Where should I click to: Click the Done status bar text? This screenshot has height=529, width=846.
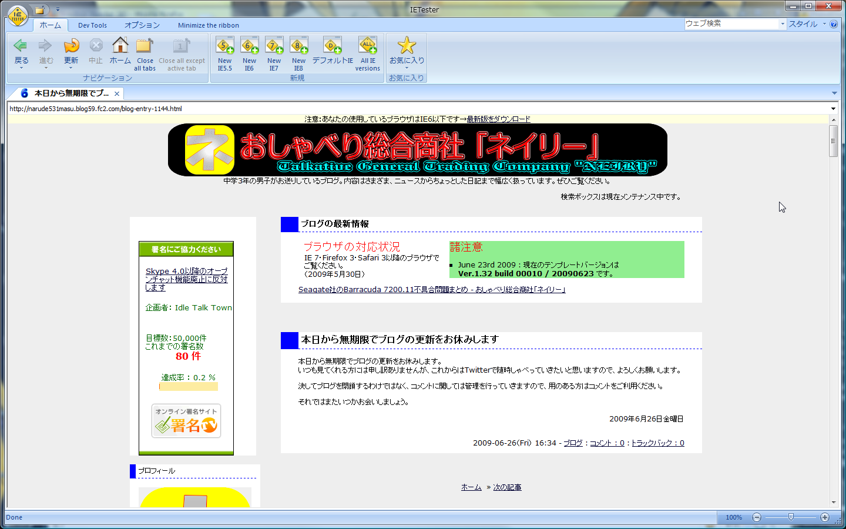14,517
